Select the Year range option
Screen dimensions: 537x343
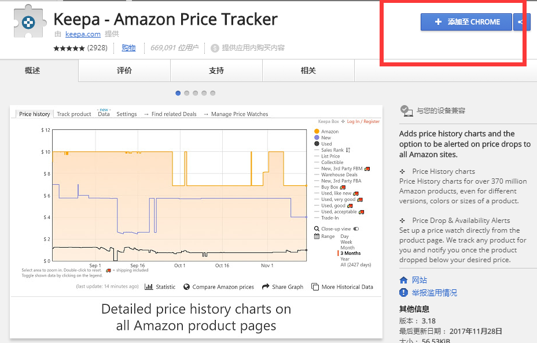tap(345, 259)
